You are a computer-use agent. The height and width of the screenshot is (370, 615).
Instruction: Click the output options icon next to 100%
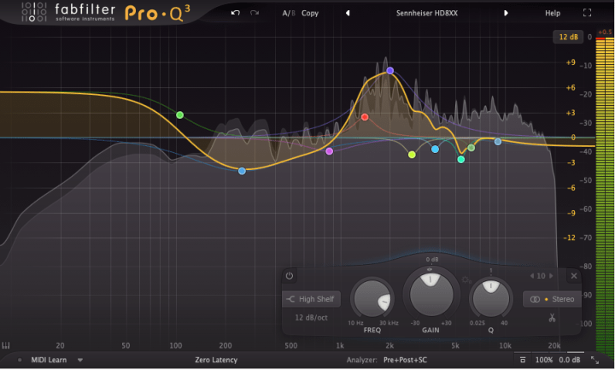tap(523, 360)
